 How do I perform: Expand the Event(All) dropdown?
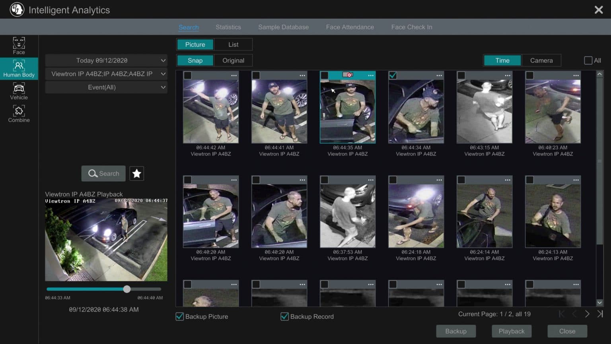point(106,87)
